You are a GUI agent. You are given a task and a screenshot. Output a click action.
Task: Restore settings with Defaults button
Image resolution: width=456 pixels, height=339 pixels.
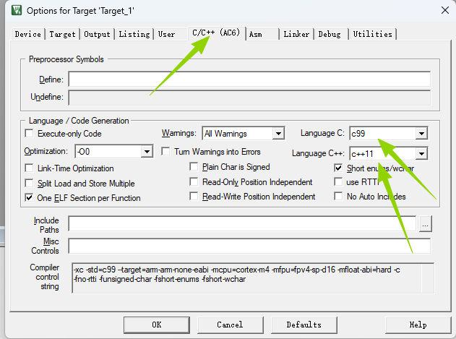click(x=304, y=325)
